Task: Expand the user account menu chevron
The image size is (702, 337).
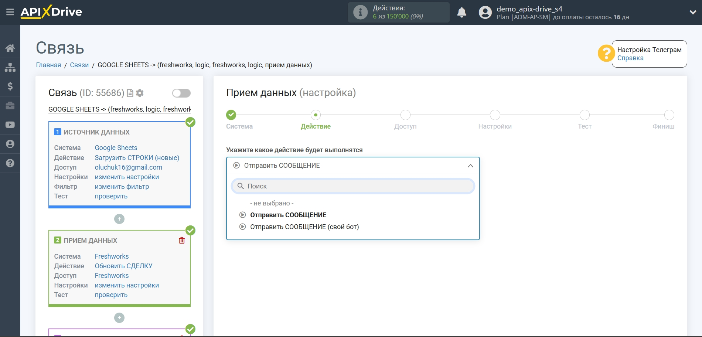Action: (x=693, y=13)
